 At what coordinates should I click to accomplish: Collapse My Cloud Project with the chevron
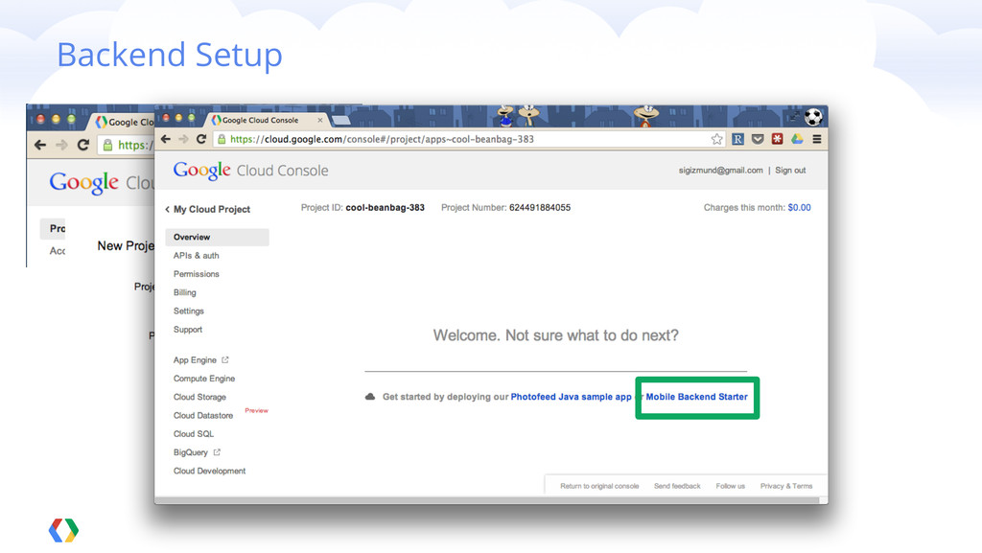[x=167, y=210]
